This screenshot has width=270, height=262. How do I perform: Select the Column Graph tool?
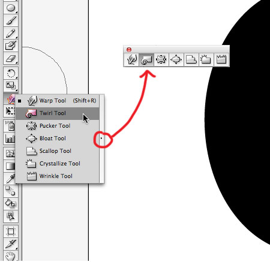[x=10, y=138]
